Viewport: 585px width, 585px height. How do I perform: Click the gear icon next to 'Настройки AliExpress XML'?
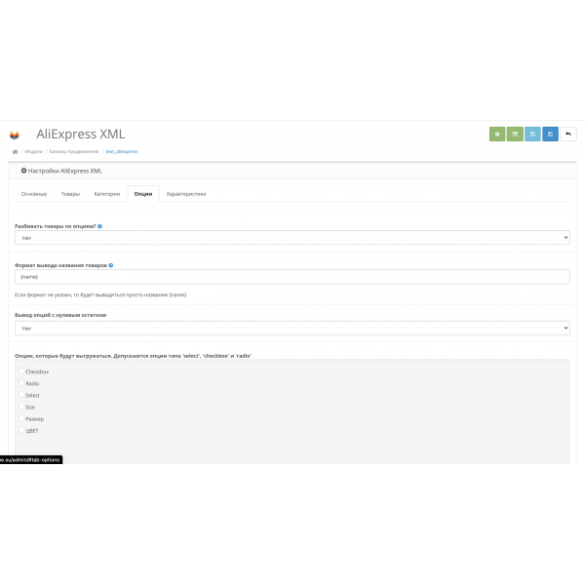coord(23,171)
